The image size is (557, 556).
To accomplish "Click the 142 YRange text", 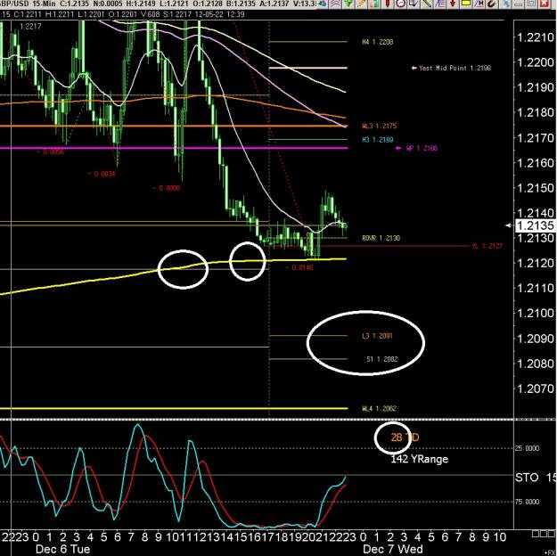I will [x=419, y=459].
